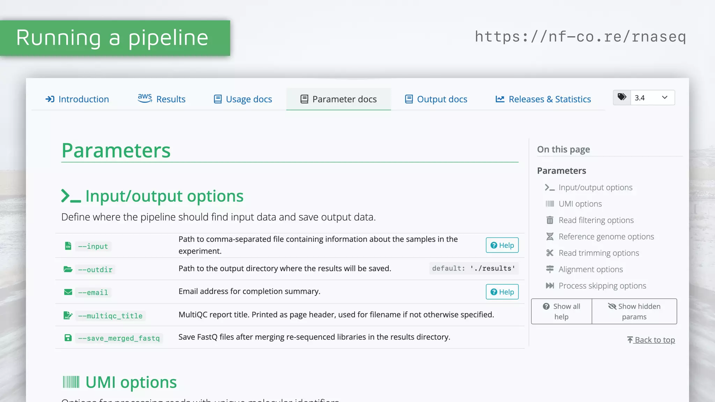Click the --multiqc_title parameter name

click(x=110, y=316)
